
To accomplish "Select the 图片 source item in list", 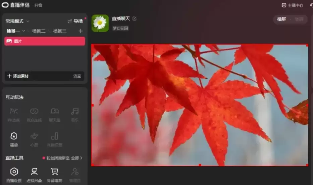I will coord(45,41).
